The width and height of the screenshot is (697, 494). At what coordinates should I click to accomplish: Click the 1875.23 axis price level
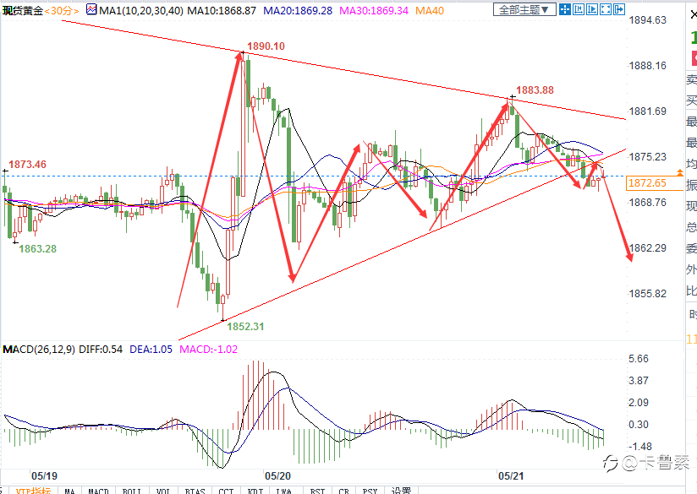648,157
